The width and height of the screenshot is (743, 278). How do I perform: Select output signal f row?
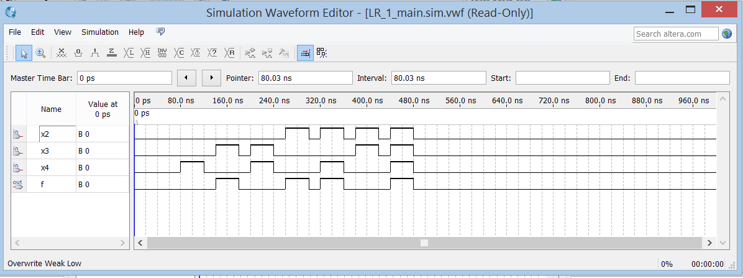coord(70,184)
